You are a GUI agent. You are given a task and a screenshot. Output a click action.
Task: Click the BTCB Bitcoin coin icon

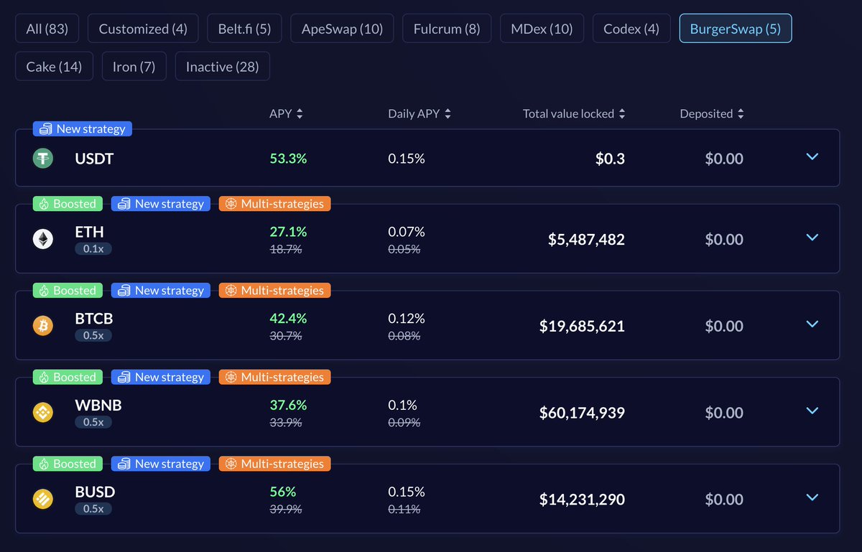[43, 326]
